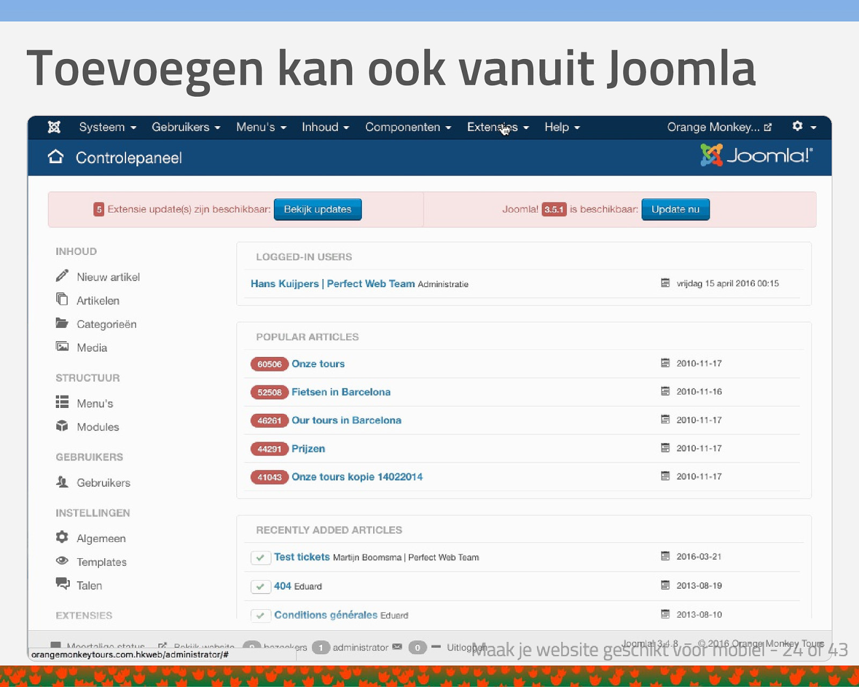Open Onze tours kopie 14022014 article

point(357,477)
